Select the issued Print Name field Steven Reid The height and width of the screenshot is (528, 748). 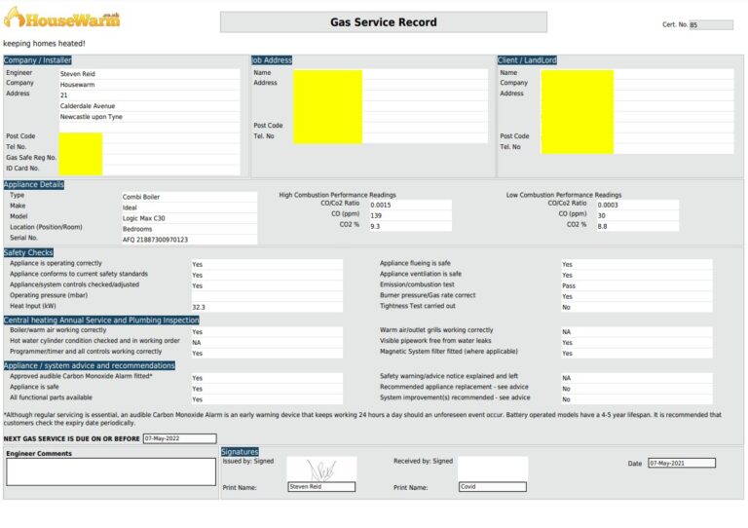[321, 486]
